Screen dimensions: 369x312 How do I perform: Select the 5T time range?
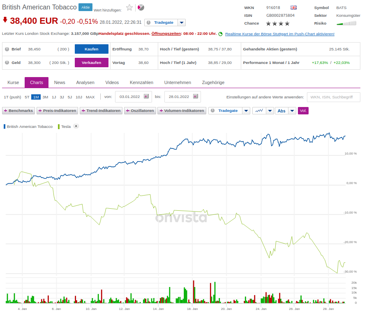tap(27, 97)
